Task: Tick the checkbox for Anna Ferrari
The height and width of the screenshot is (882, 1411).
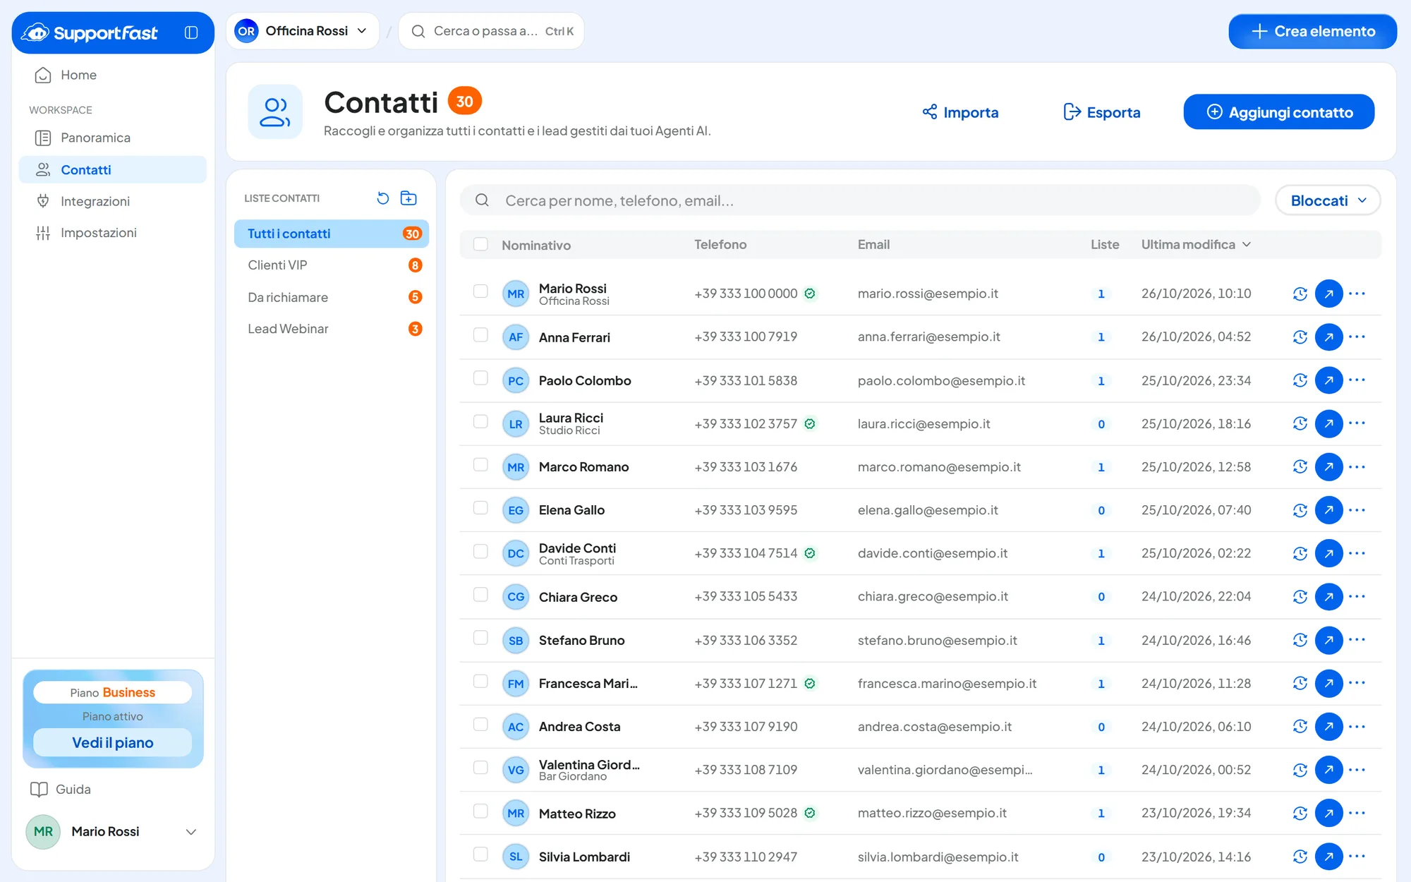Action: tap(480, 335)
